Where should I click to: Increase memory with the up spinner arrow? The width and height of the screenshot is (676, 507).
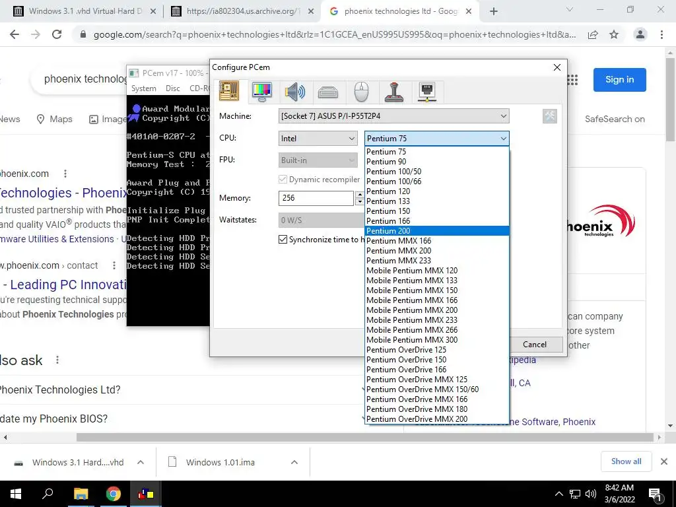pyautogui.click(x=360, y=195)
